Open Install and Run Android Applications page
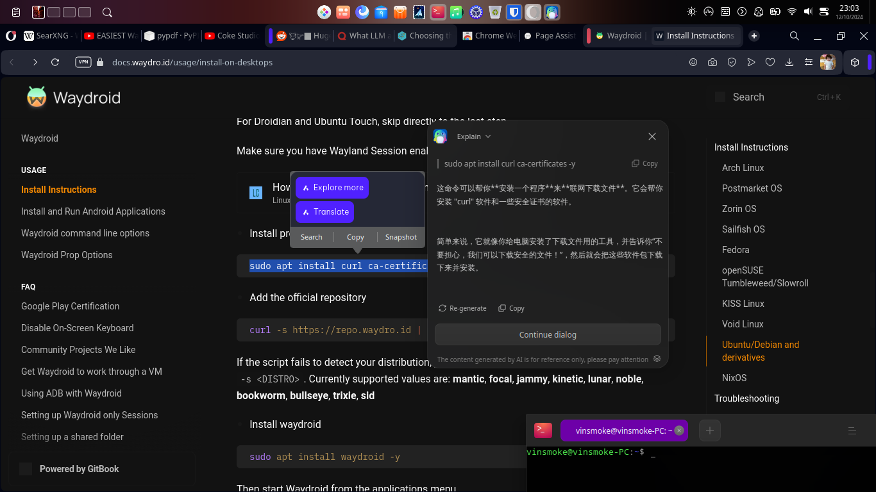 tap(93, 211)
